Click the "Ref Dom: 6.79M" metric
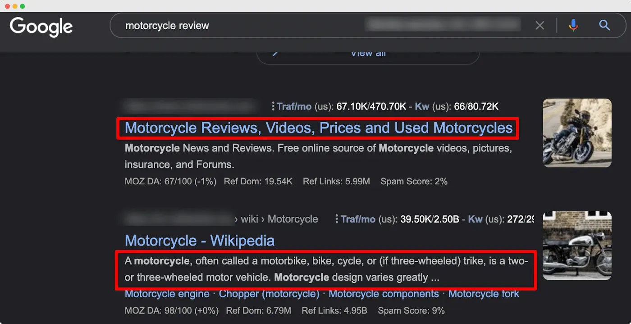The image size is (631, 324). (x=259, y=310)
